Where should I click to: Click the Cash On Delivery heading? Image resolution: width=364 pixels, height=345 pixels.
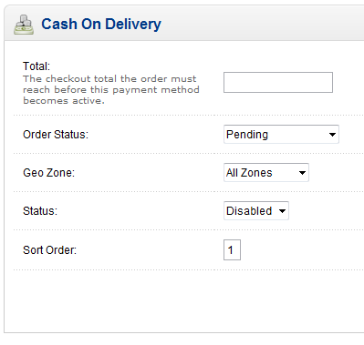click(101, 24)
